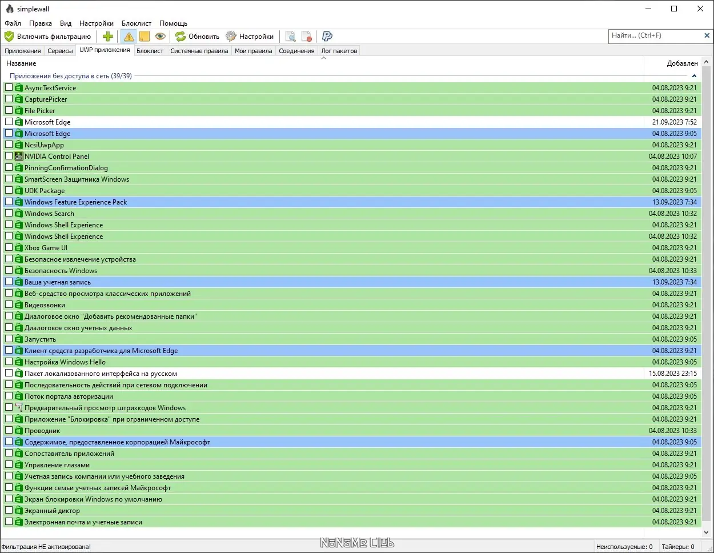This screenshot has width=714, height=553.
Task: Open Настройки from the toolbar
Action: click(250, 37)
